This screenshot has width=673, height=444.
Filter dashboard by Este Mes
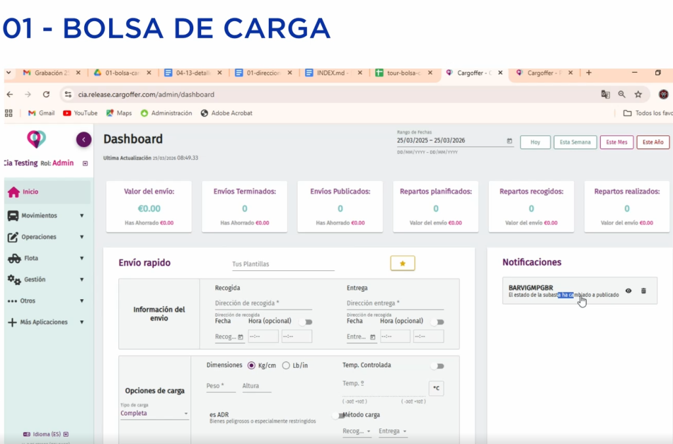[616, 142]
